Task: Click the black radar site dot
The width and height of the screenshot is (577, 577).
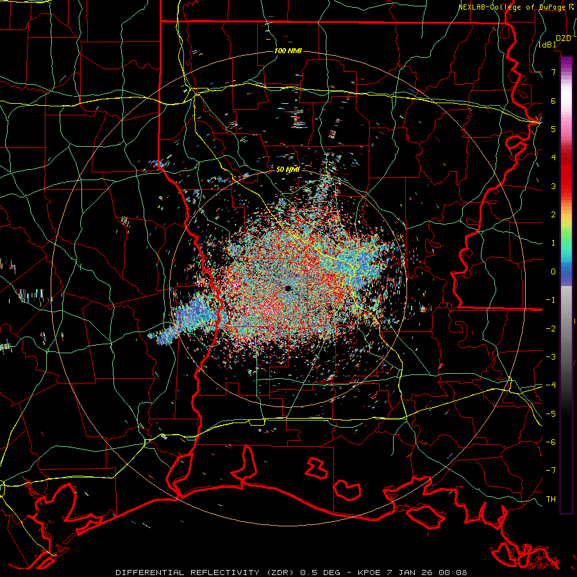Action: click(288, 288)
